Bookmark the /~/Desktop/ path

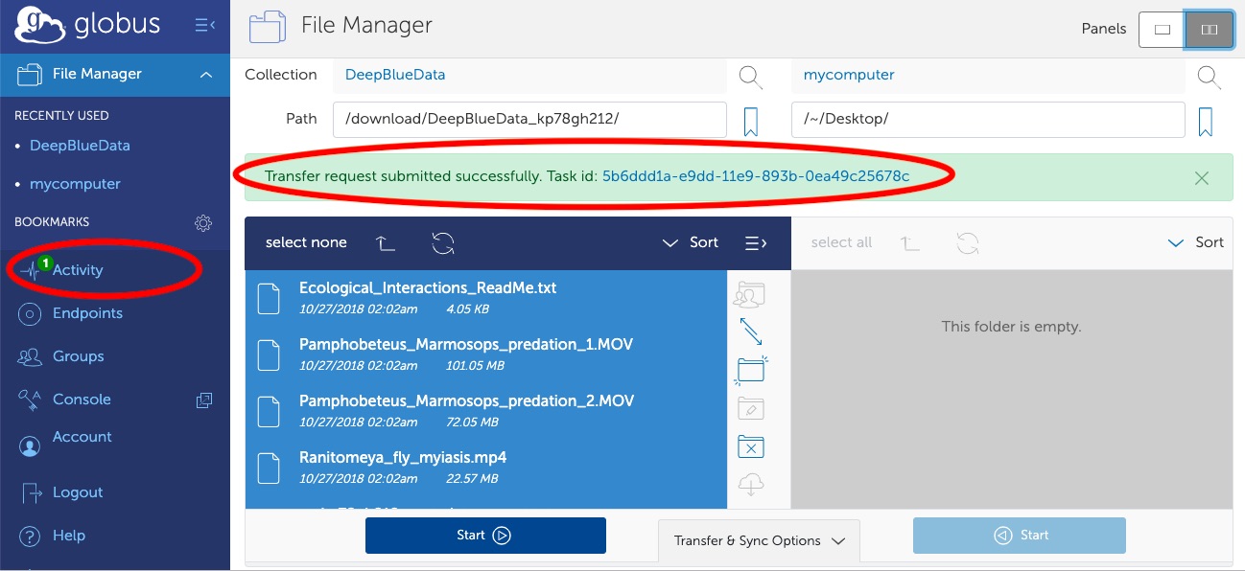pos(1206,121)
